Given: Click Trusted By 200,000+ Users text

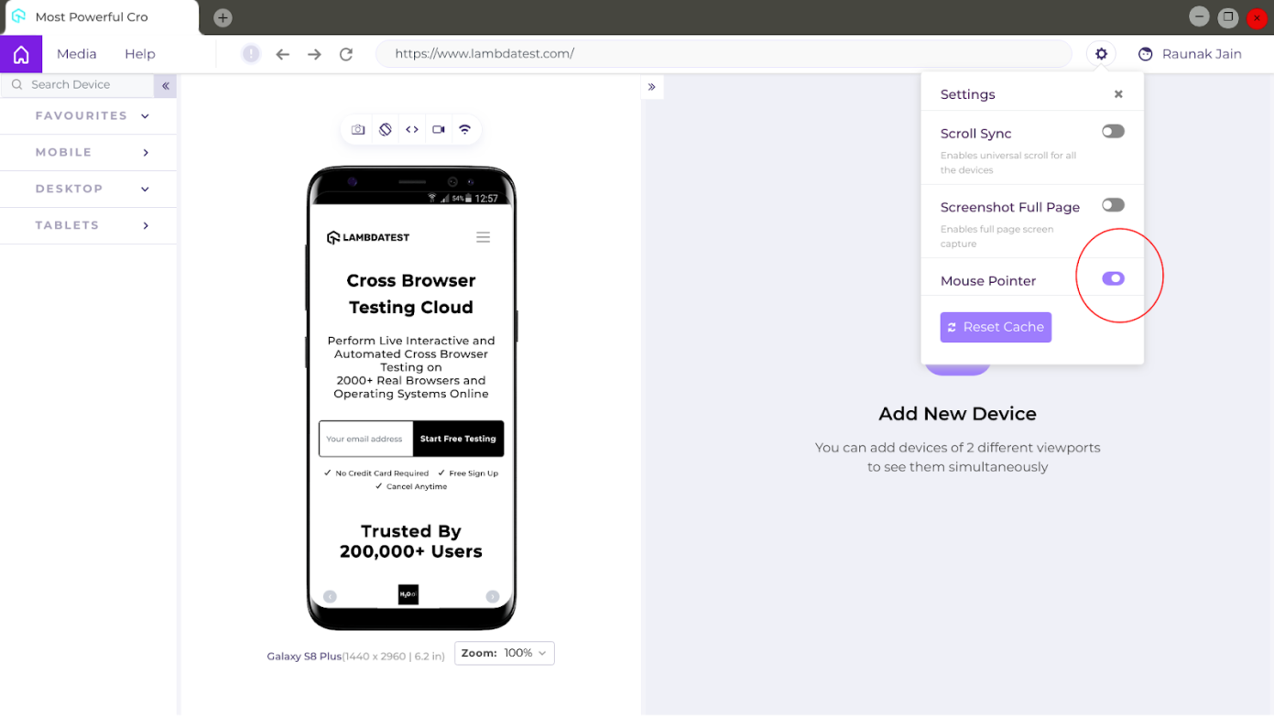Looking at the screenshot, I should click(410, 541).
